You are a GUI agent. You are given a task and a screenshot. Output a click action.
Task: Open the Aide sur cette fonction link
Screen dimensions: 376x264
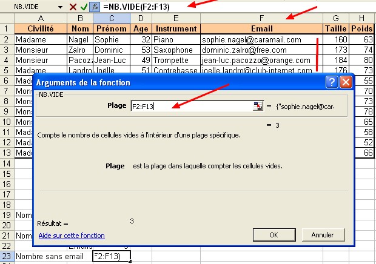[x=71, y=236]
